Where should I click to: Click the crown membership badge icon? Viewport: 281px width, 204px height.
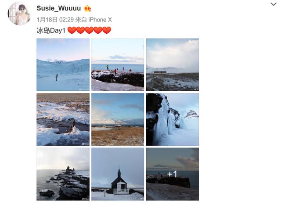click(88, 8)
